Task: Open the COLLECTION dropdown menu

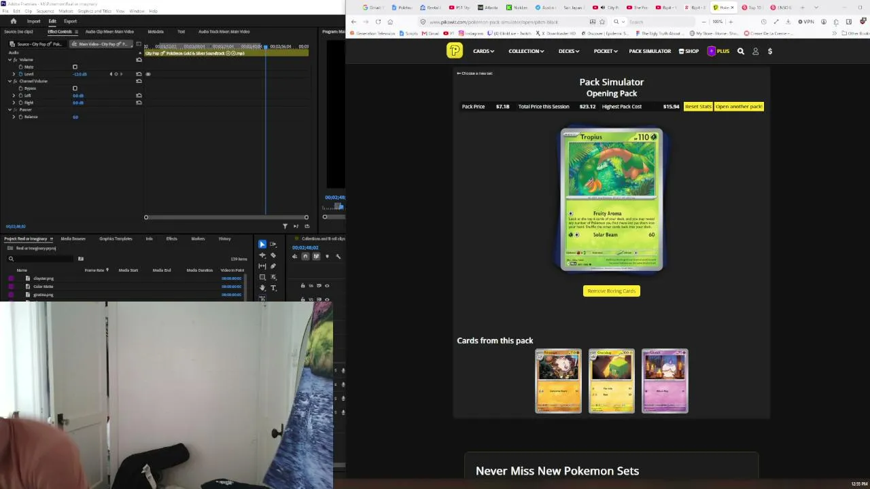Action: point(526,51)
